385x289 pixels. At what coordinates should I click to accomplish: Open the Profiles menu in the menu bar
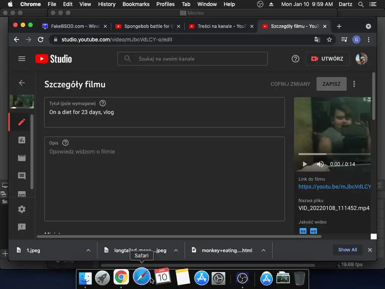click(x=165, y=4)
